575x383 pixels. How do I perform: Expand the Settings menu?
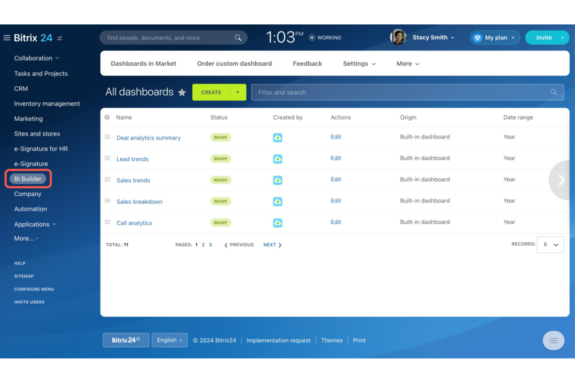click(359, 64)
